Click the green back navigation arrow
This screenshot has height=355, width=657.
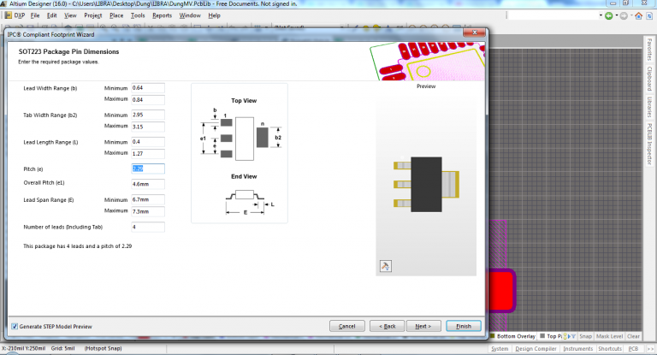point(608,15)
